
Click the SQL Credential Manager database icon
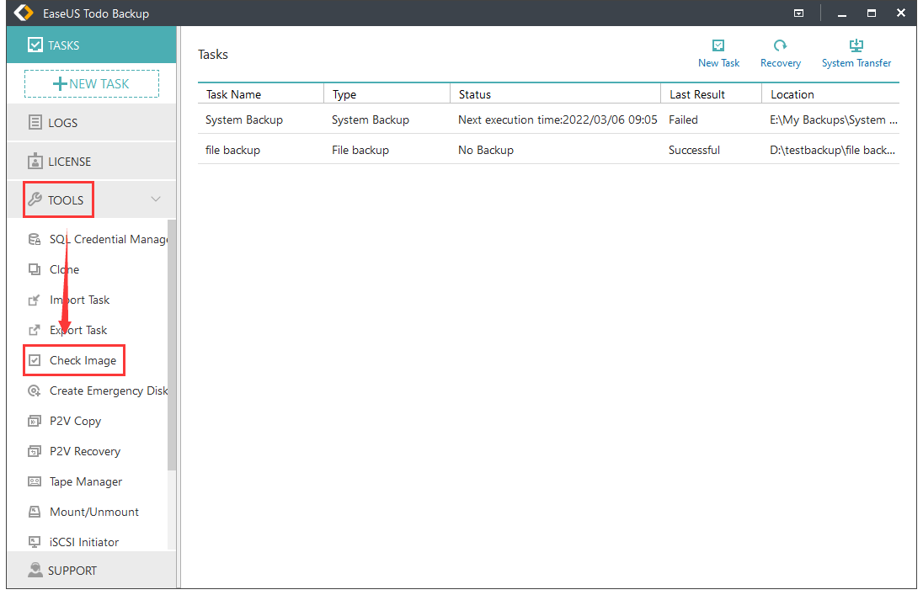pyautogui.click(x=35, y=239)
